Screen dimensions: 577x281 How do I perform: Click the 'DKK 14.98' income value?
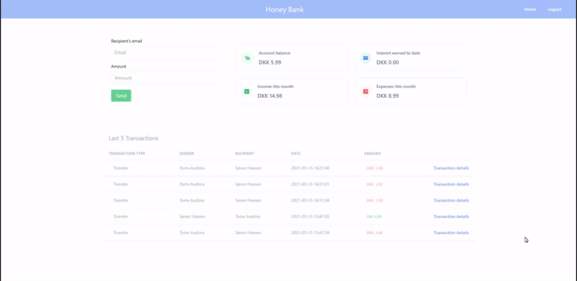269,96
